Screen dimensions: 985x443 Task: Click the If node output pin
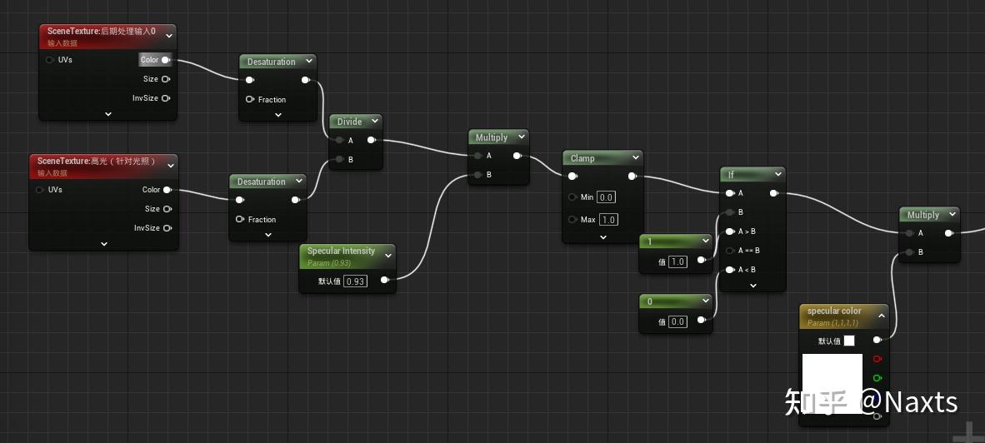[774, 193]
